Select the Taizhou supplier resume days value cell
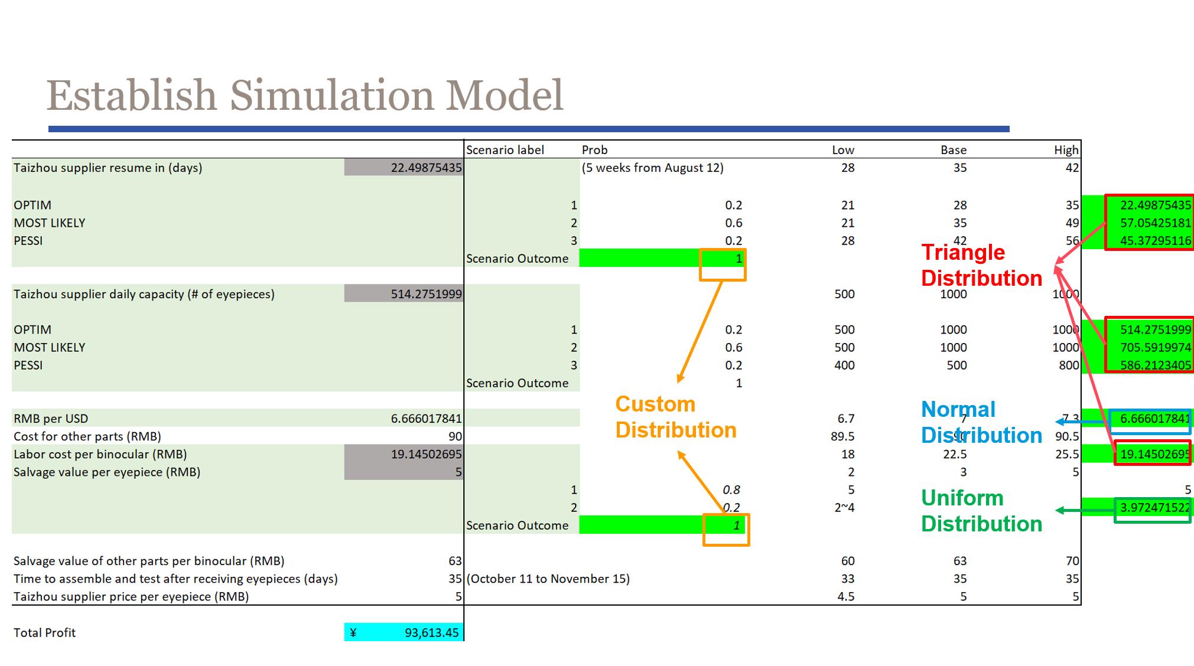This screenshot has height=666, width=1194. (x=404, y=168)
